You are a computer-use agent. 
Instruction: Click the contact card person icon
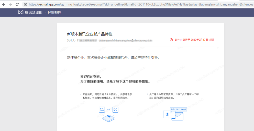click(167, 114)
